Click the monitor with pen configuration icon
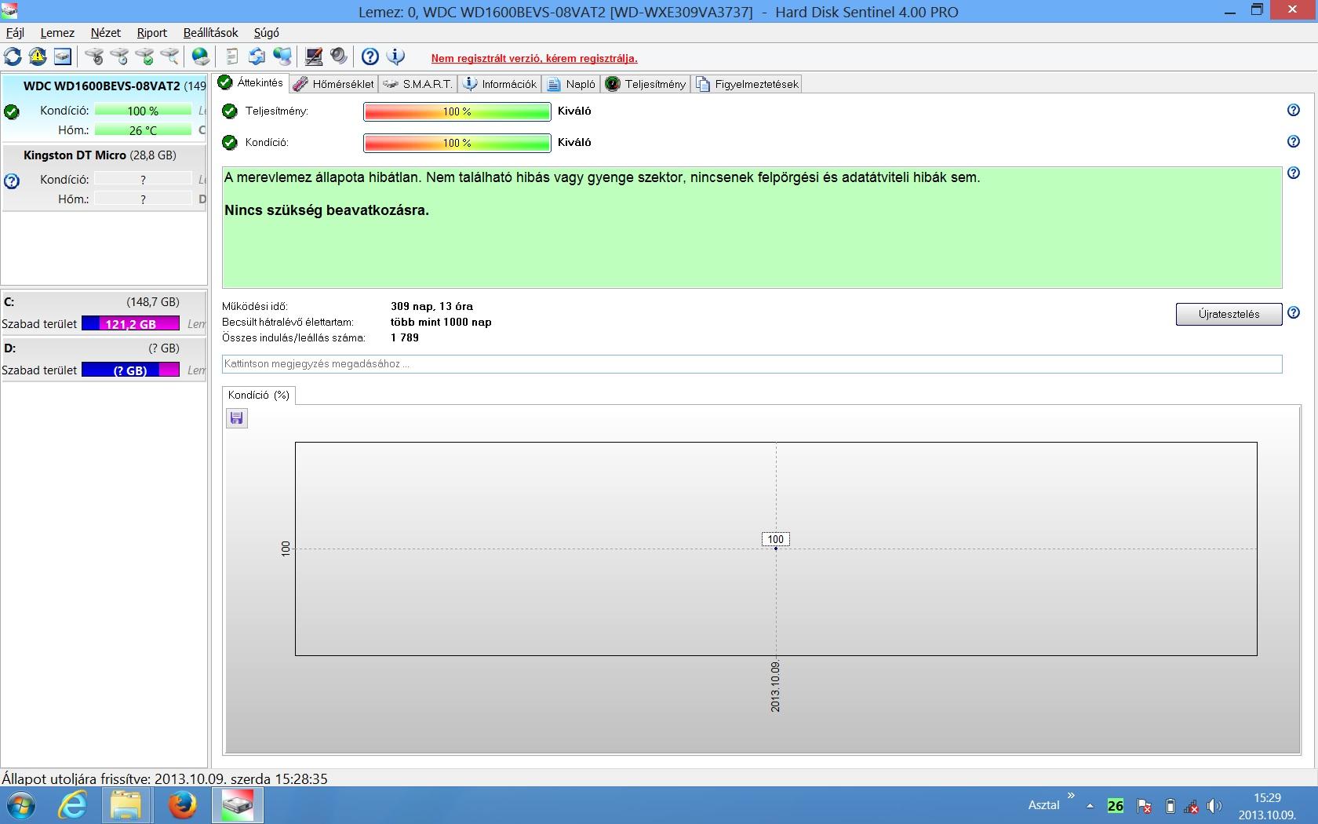This screenshot has width=1318, height=824. click(x=314, y=57)
